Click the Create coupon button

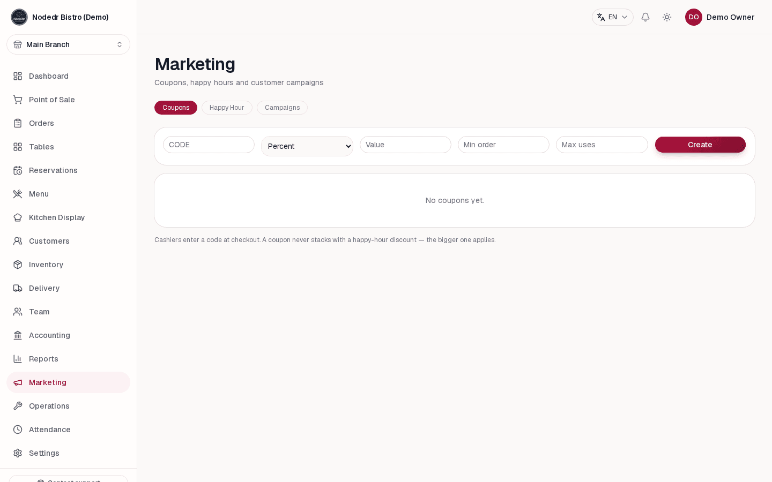click(700, 145)
